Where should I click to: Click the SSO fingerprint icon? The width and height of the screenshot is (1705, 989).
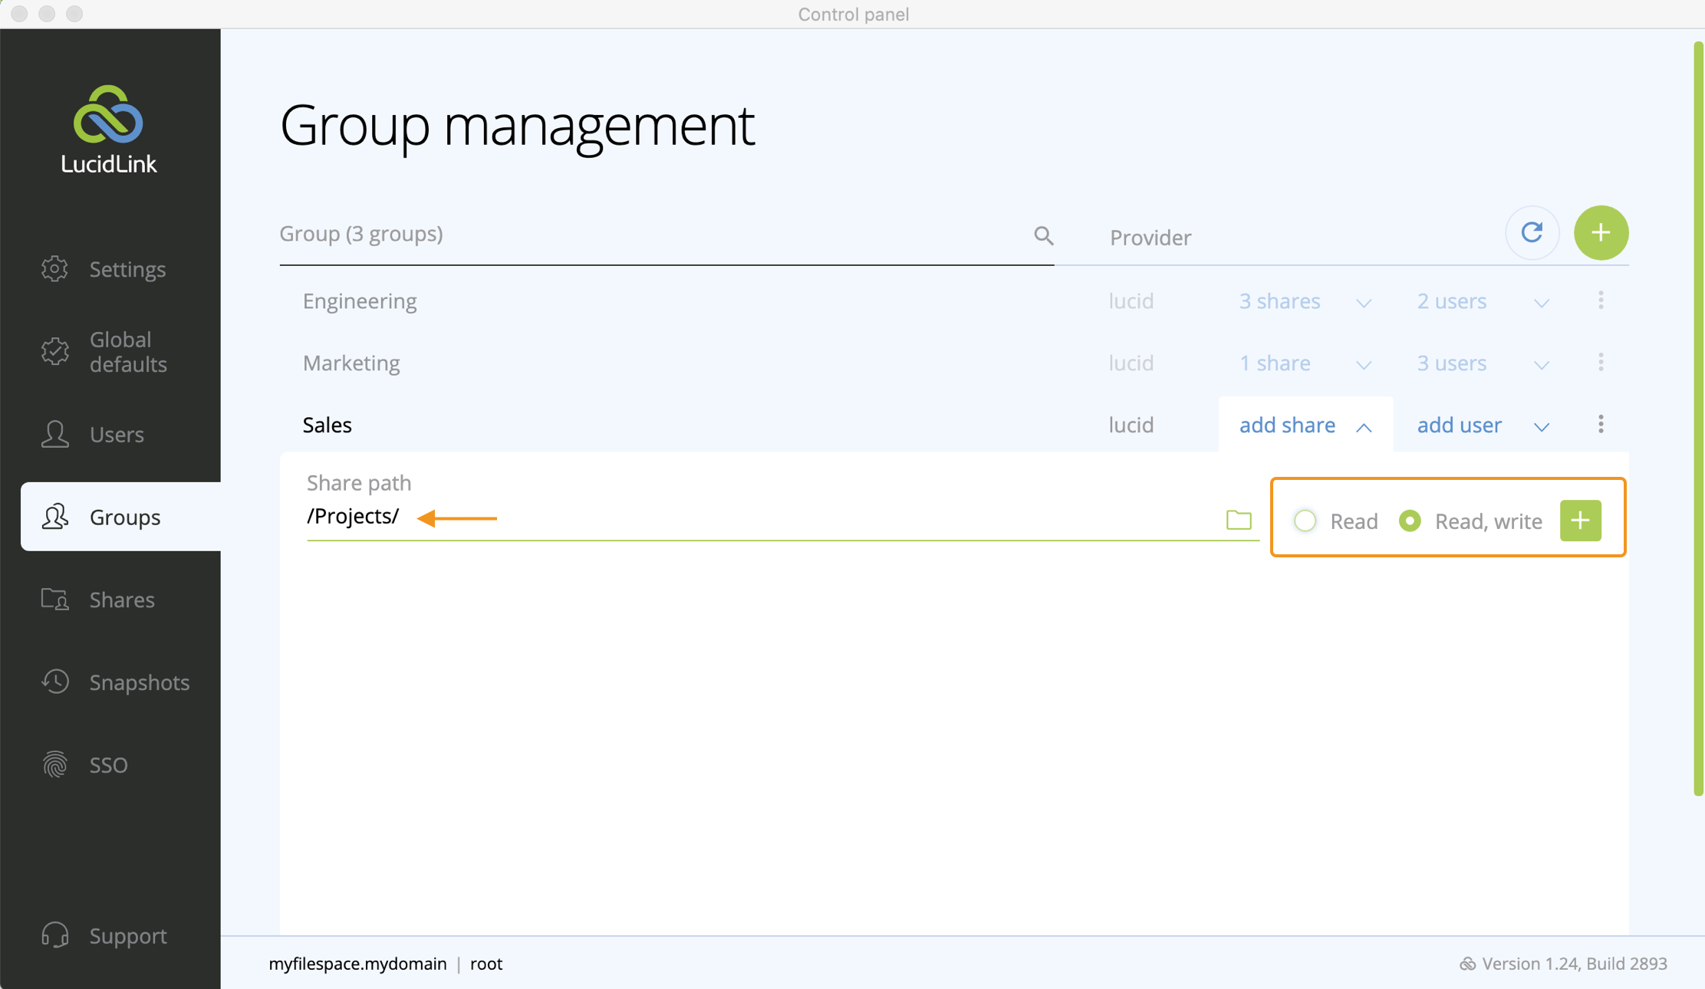tap(54, 764)
